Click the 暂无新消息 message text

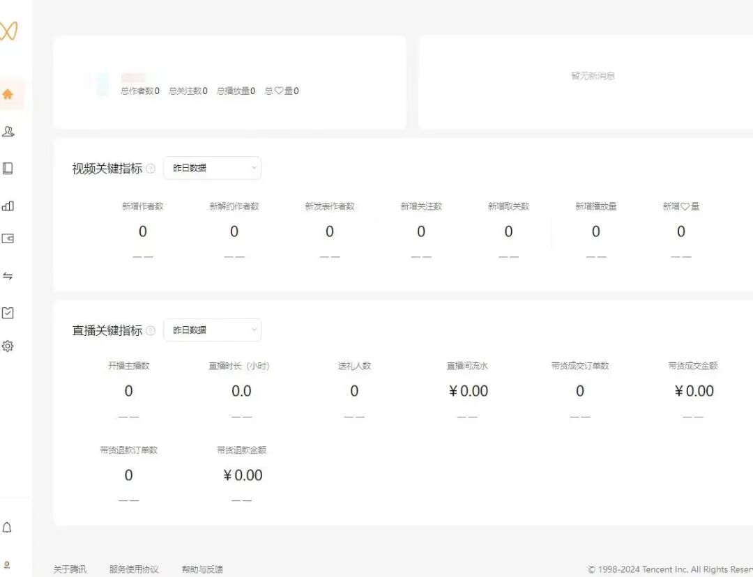pyautogui.click(x=593, y=76)
